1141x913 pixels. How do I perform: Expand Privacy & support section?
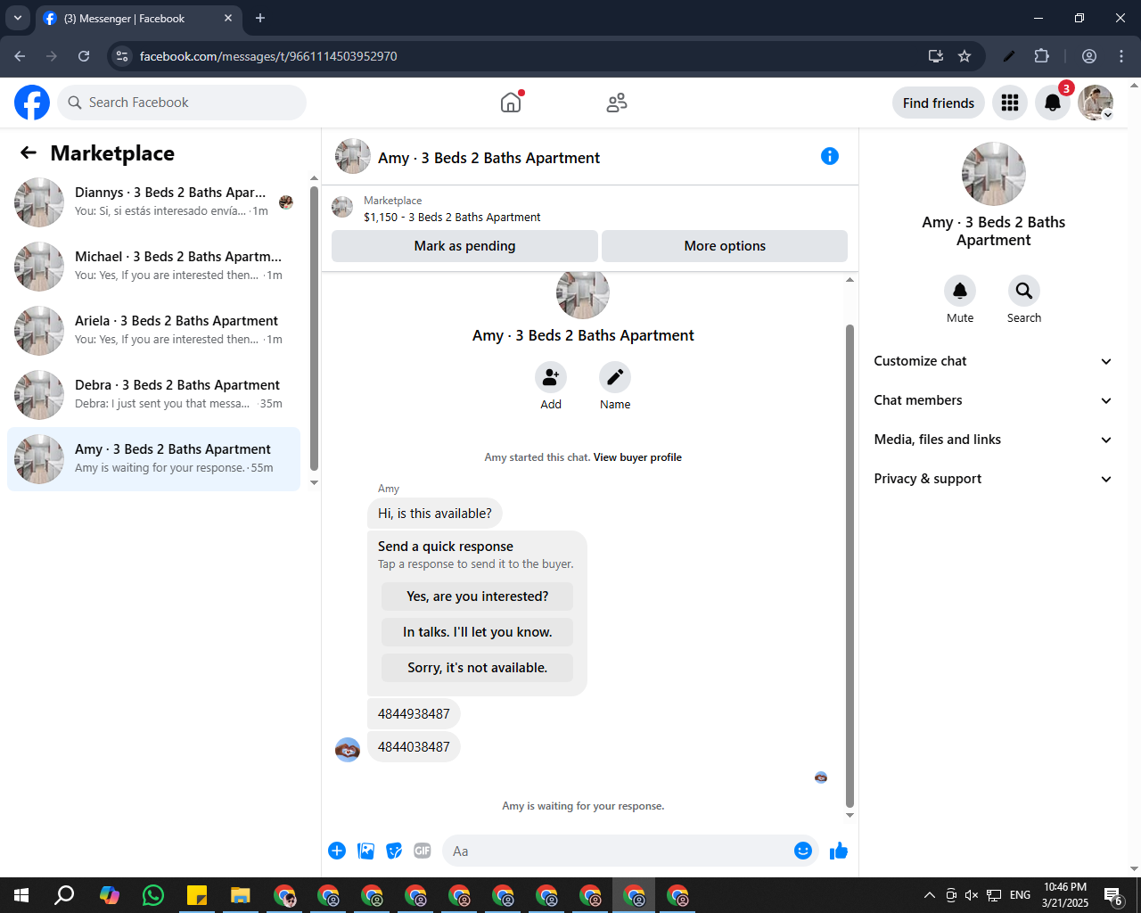tap(993, 479)
